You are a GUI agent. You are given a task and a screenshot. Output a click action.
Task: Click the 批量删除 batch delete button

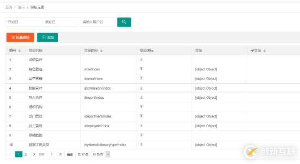pos(20,37)
